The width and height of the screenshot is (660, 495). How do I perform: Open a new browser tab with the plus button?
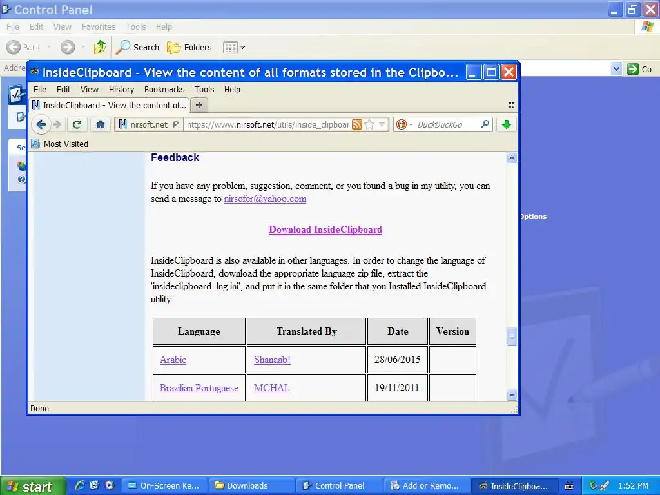pyautogui.click(x=199, y=105)
